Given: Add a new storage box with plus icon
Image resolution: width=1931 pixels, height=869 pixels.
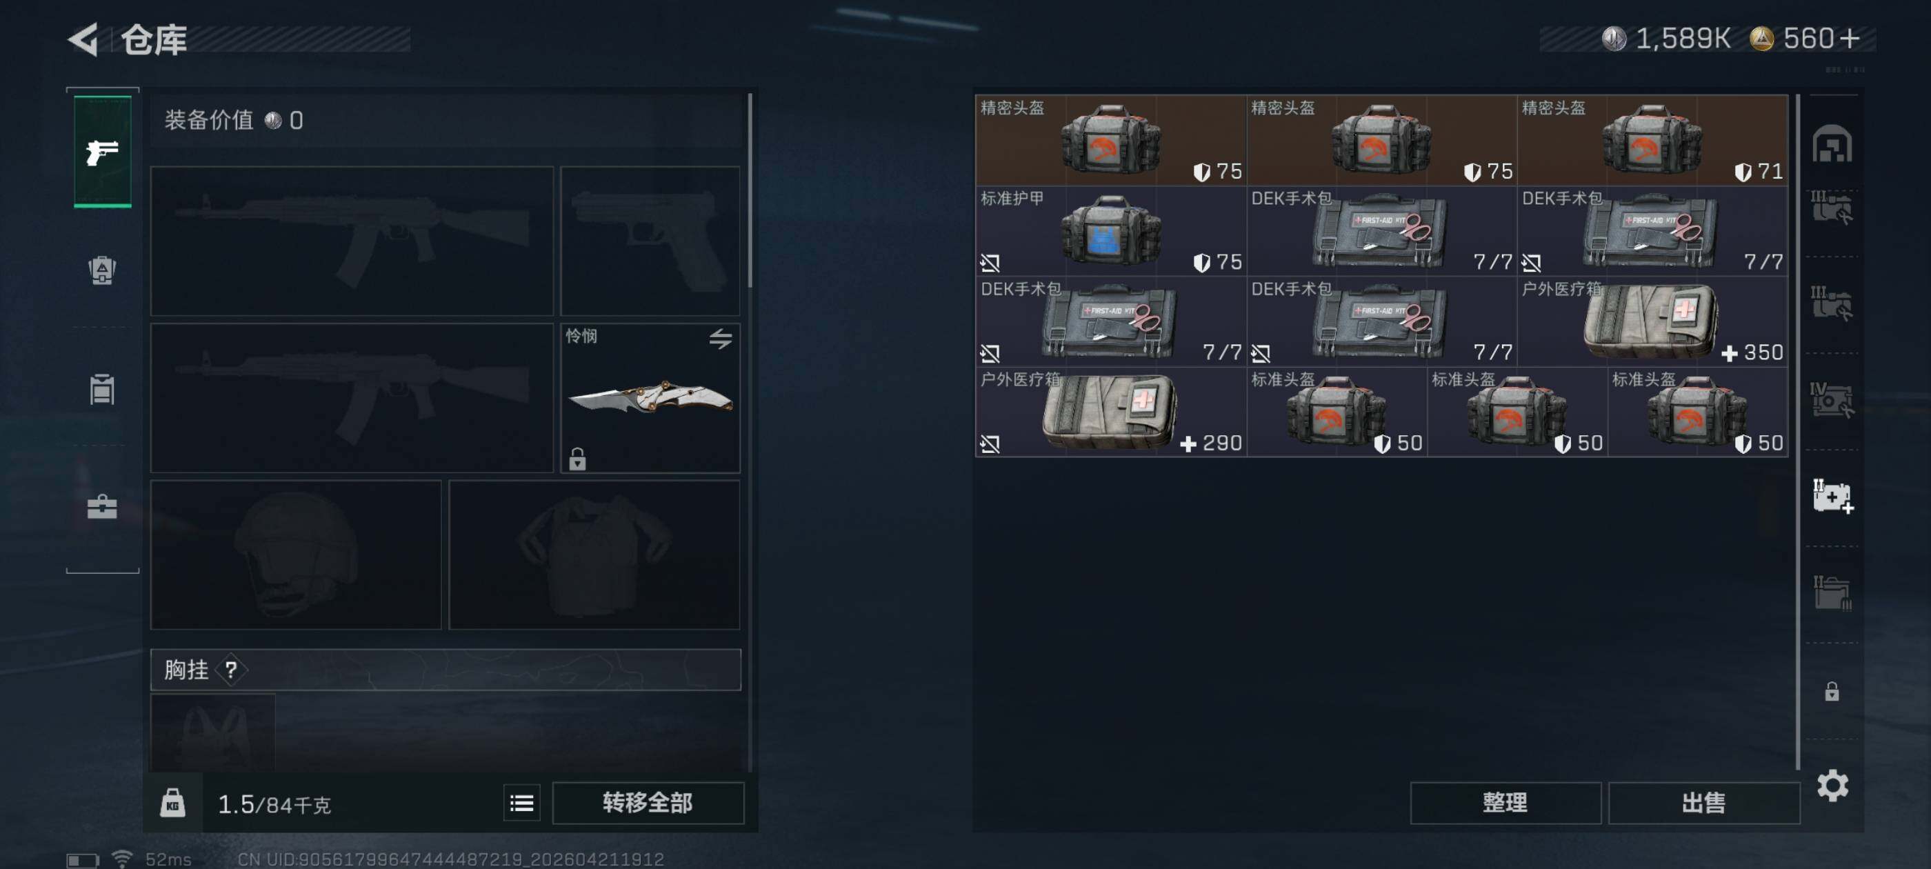Looking at the screenshot, I should click(x=1832, y=497).
